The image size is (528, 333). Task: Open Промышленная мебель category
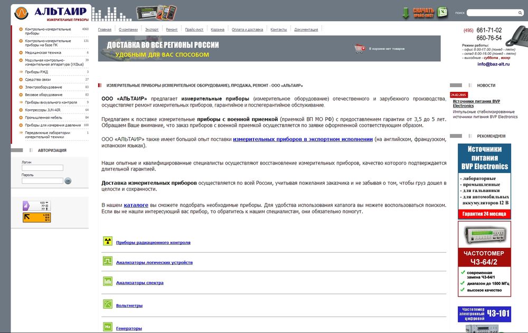pos(43,118)
